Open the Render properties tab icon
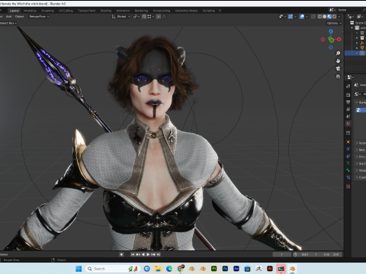Screen dimensions: 366x274 pos(348,95)
